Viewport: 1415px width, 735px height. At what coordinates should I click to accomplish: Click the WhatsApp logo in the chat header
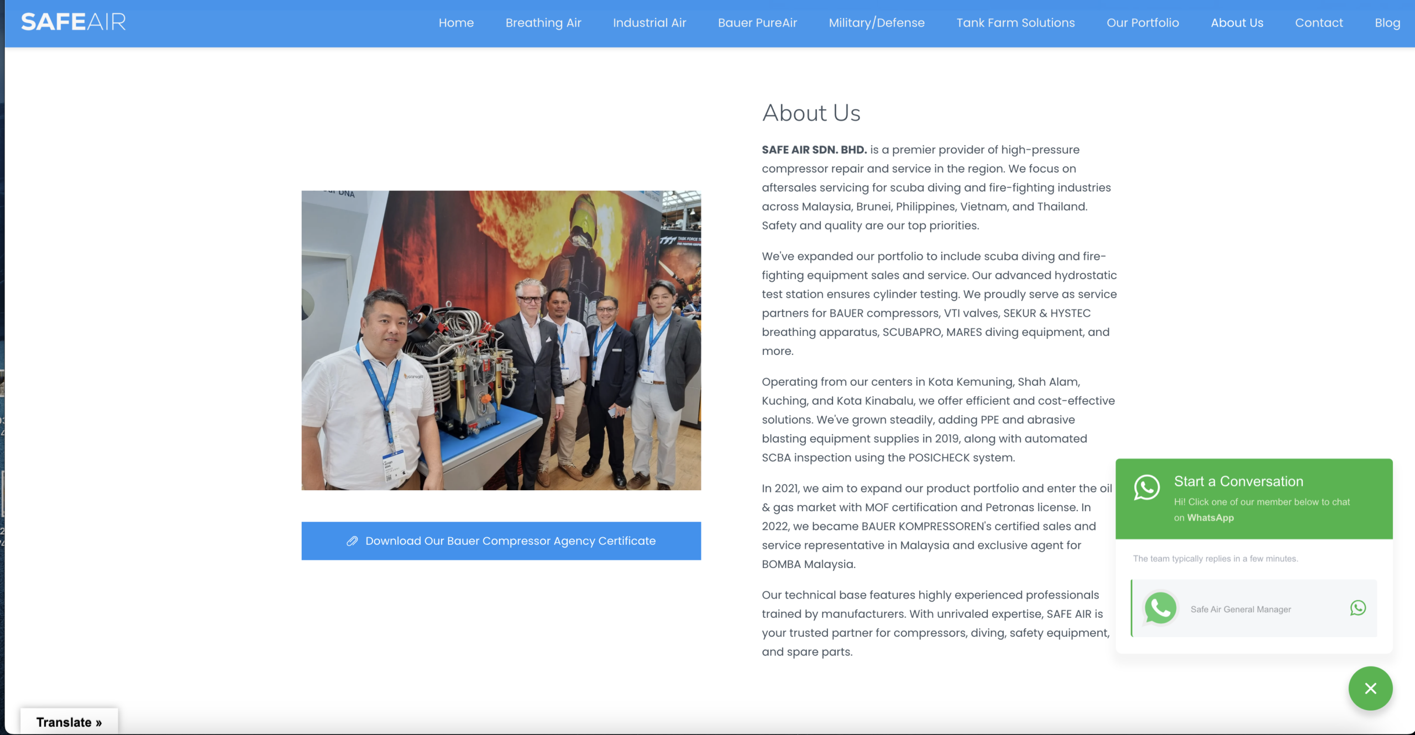click(1147, 487)
